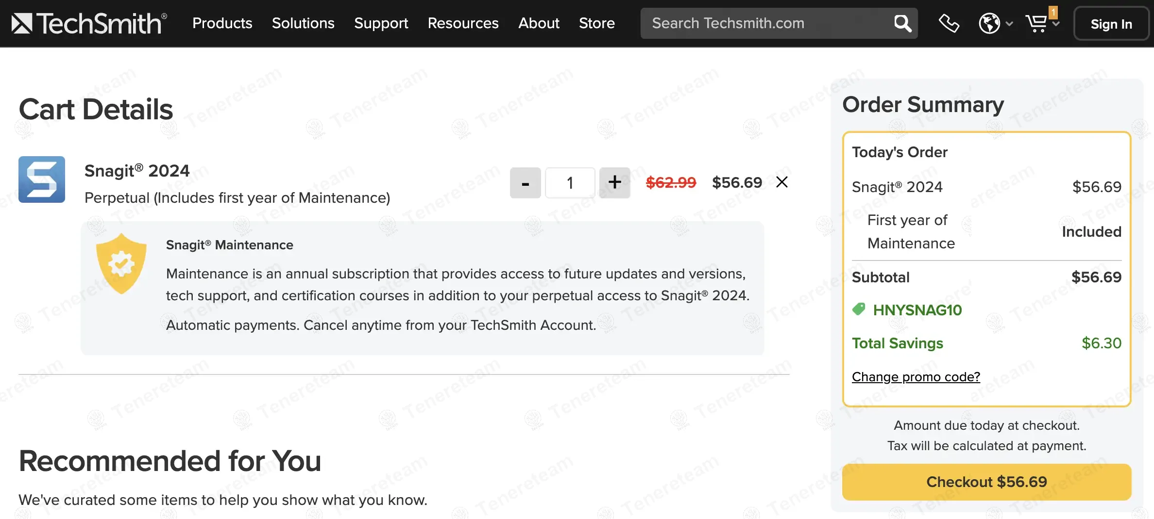Open the Solutions menu
This screenshot has width=1154, height=519.
[303, 23]
